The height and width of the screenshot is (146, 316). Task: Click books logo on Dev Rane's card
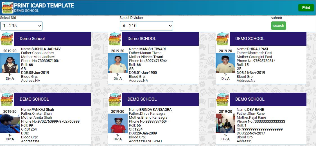point(223,99)
